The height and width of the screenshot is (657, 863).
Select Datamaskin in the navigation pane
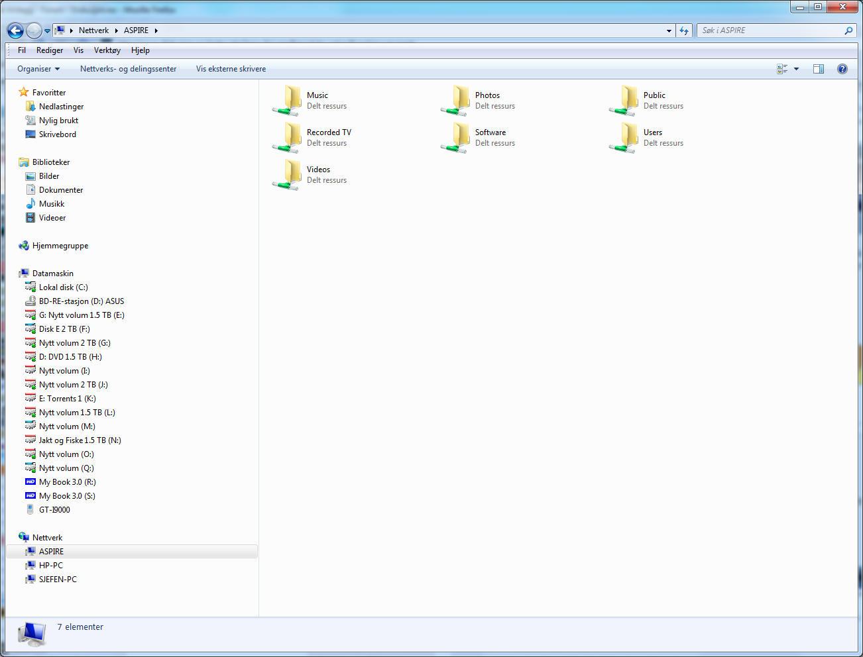(53, 274)
